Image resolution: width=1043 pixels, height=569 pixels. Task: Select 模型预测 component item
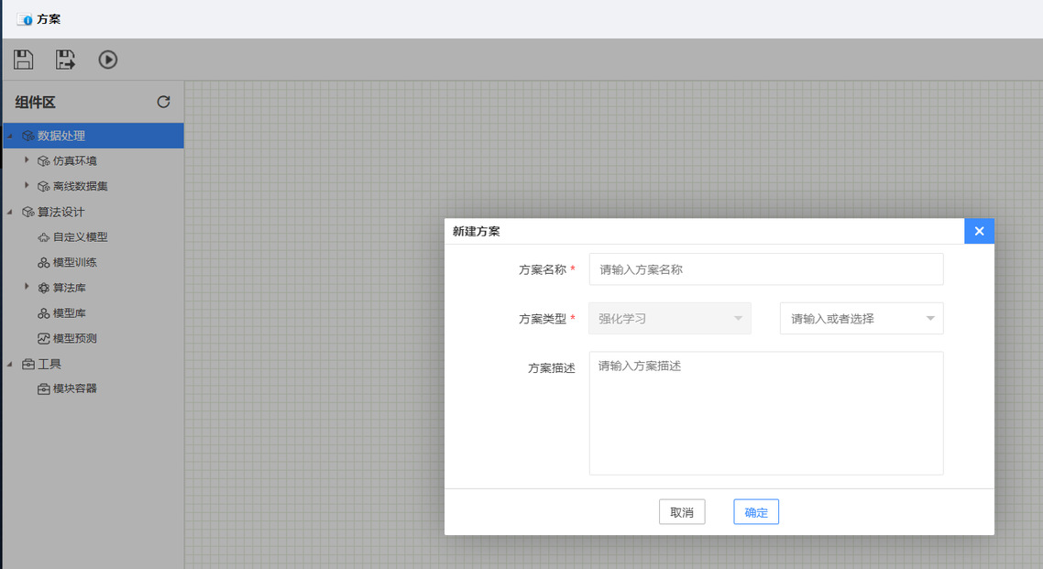[74, 339]
